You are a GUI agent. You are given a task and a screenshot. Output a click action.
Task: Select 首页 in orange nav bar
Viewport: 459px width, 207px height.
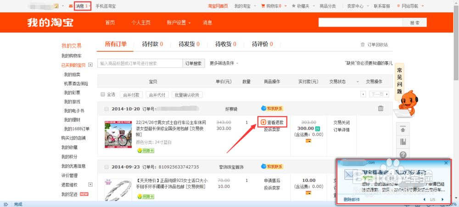[x=110, y=23]
